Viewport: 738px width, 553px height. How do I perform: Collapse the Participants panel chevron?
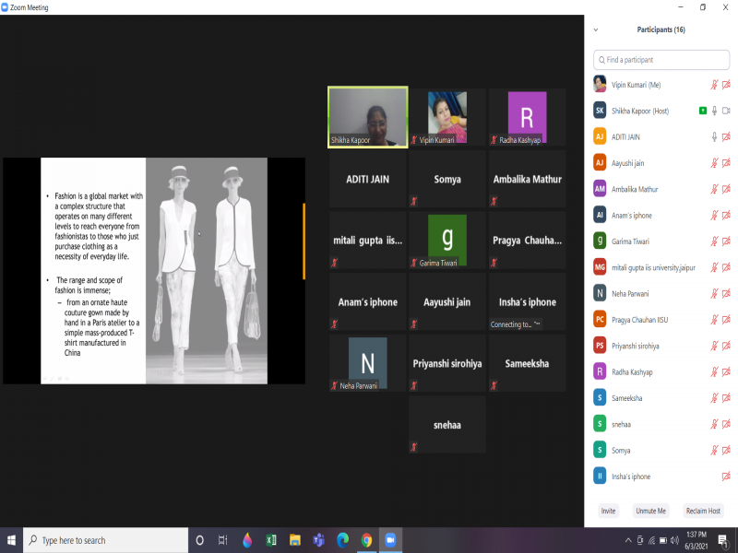pyautogui.click(x=596, y=29)
